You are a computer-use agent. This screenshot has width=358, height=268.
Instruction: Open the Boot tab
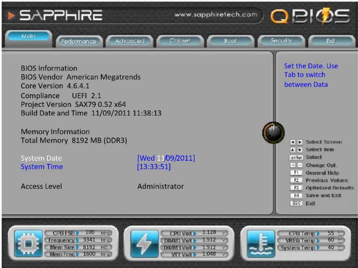[x=231, y=41]
